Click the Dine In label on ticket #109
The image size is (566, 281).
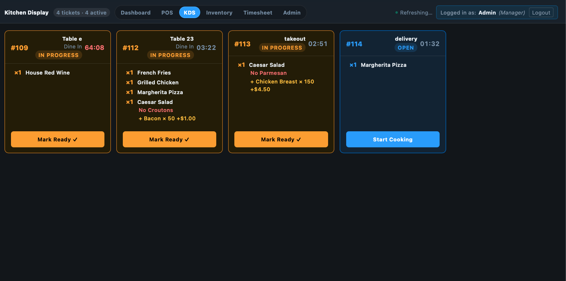(x=73, y=47)
